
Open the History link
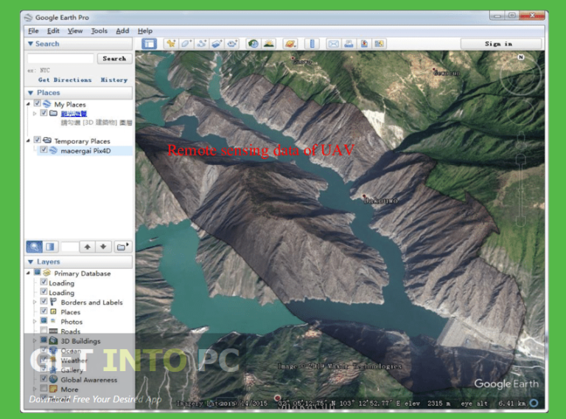(114, 80)
